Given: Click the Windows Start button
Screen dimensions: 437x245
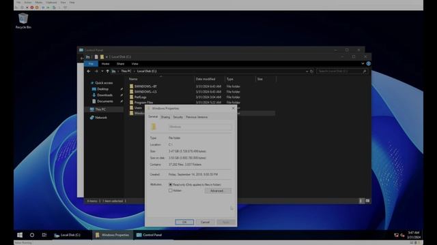Looking at the screenshot, I should 20,235.
